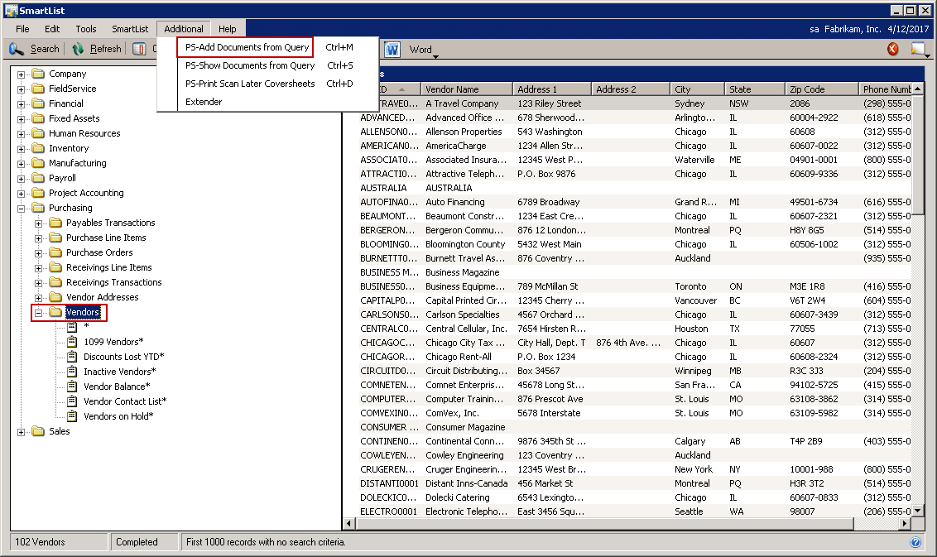This screenshot has height=557, width=937.
Task: Expand the Company tree node
Action: [x=21, y=74]
